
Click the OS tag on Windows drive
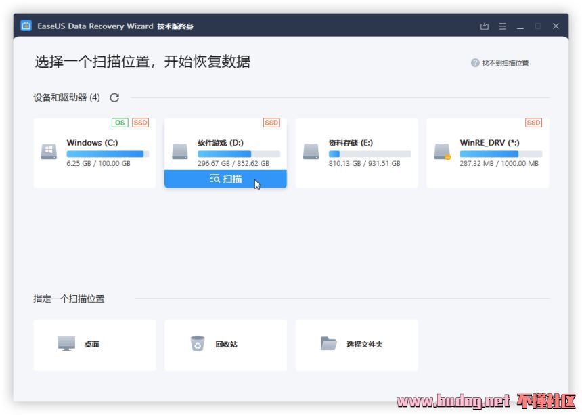[120, 123]
